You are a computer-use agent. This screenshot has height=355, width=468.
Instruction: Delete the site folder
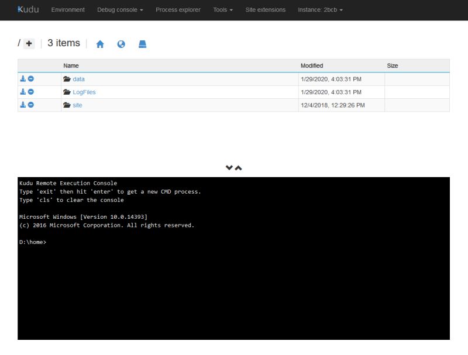coord(31,105)
